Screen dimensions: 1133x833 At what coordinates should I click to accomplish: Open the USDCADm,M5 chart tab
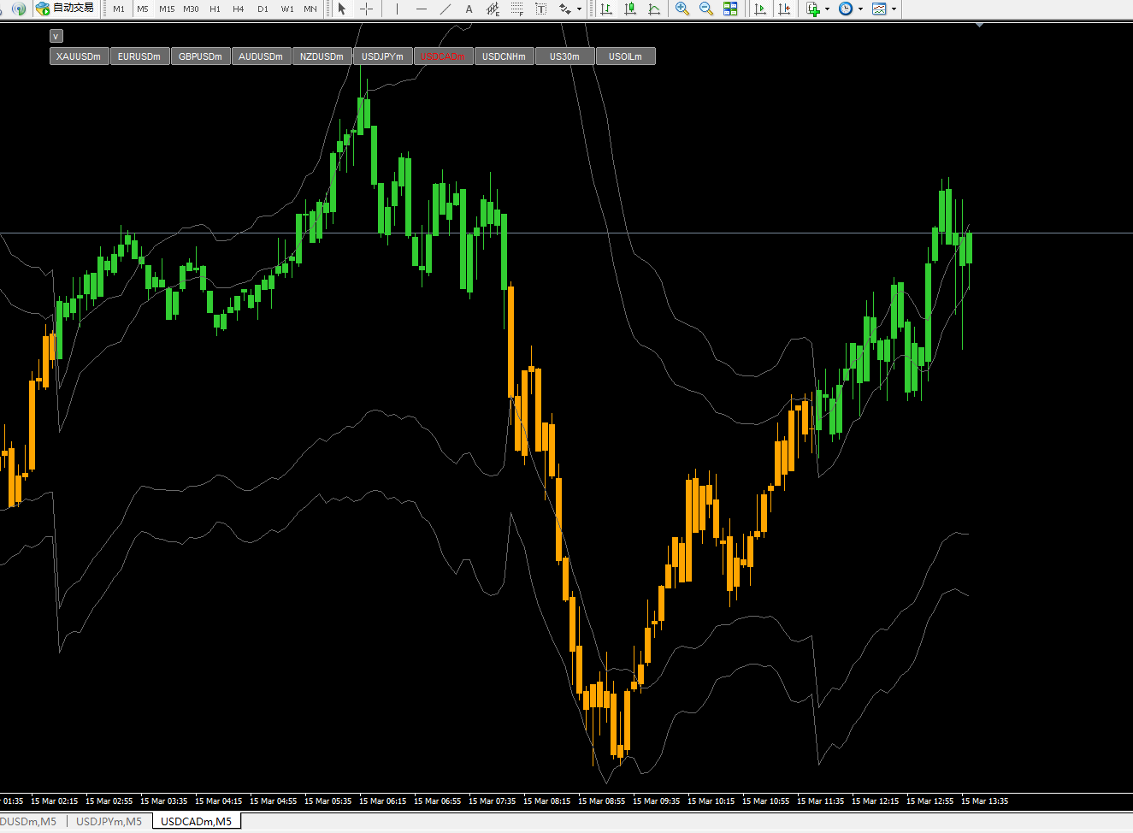[197, 822]
